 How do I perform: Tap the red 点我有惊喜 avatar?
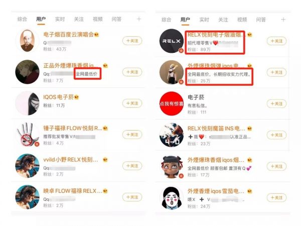pyautogui.click(x=172, y=103)
